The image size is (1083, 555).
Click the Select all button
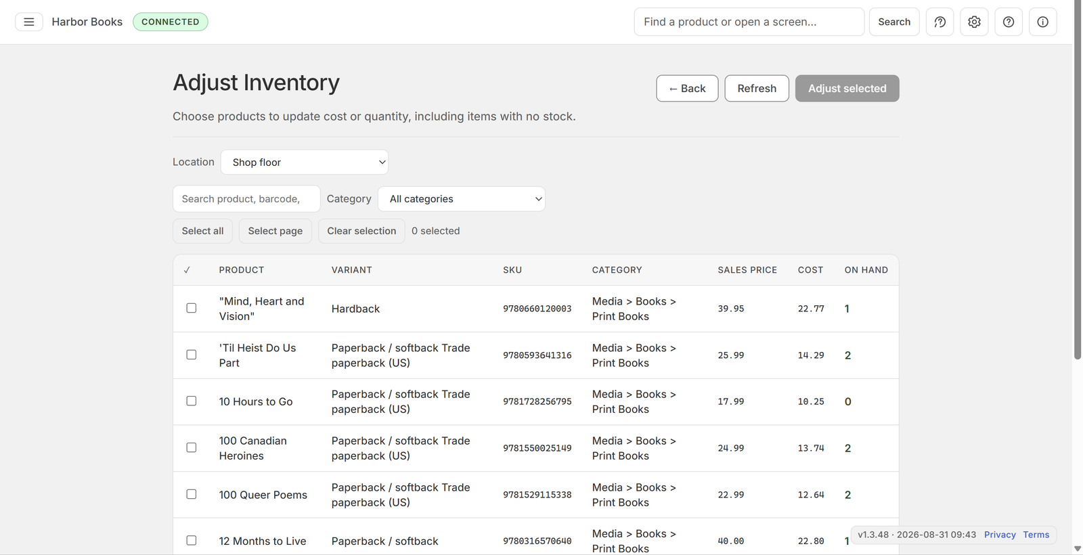point(202,231)
